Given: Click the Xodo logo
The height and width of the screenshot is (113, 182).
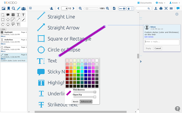Looking at the screenshot, I should click(x=11, y=3).
